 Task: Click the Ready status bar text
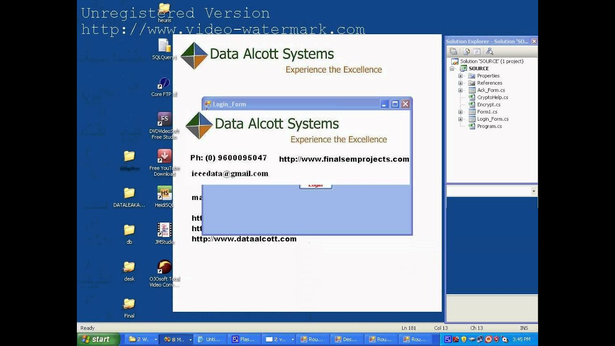tap(87, 328)
